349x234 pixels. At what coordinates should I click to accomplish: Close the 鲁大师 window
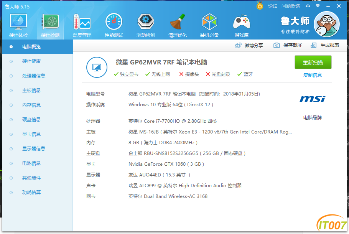339,6
